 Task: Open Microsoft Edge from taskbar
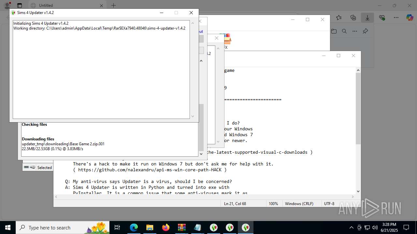coord(134,227)
